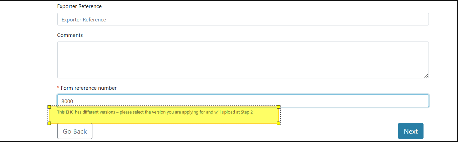Screen dimensions: 458x142
Task: Place cursor in Form reference number field
Action: [243, 101]
